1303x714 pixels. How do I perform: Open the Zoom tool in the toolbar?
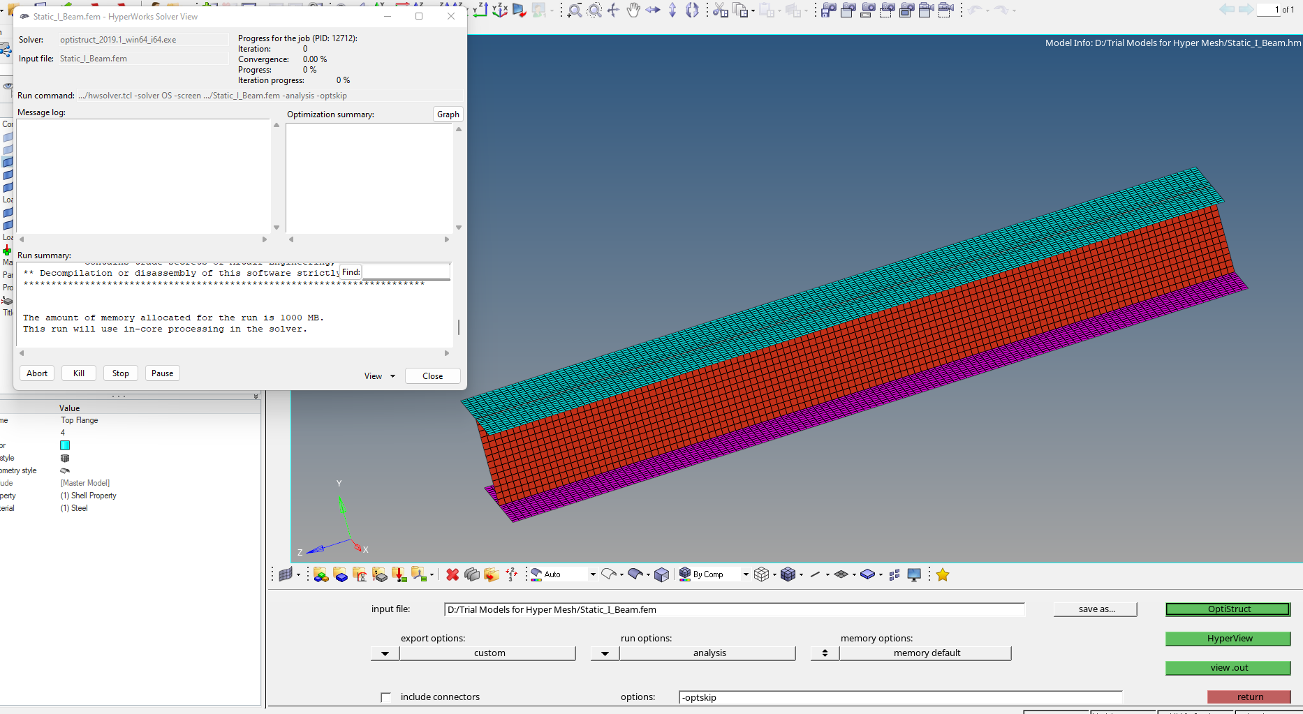click(574, 10)
